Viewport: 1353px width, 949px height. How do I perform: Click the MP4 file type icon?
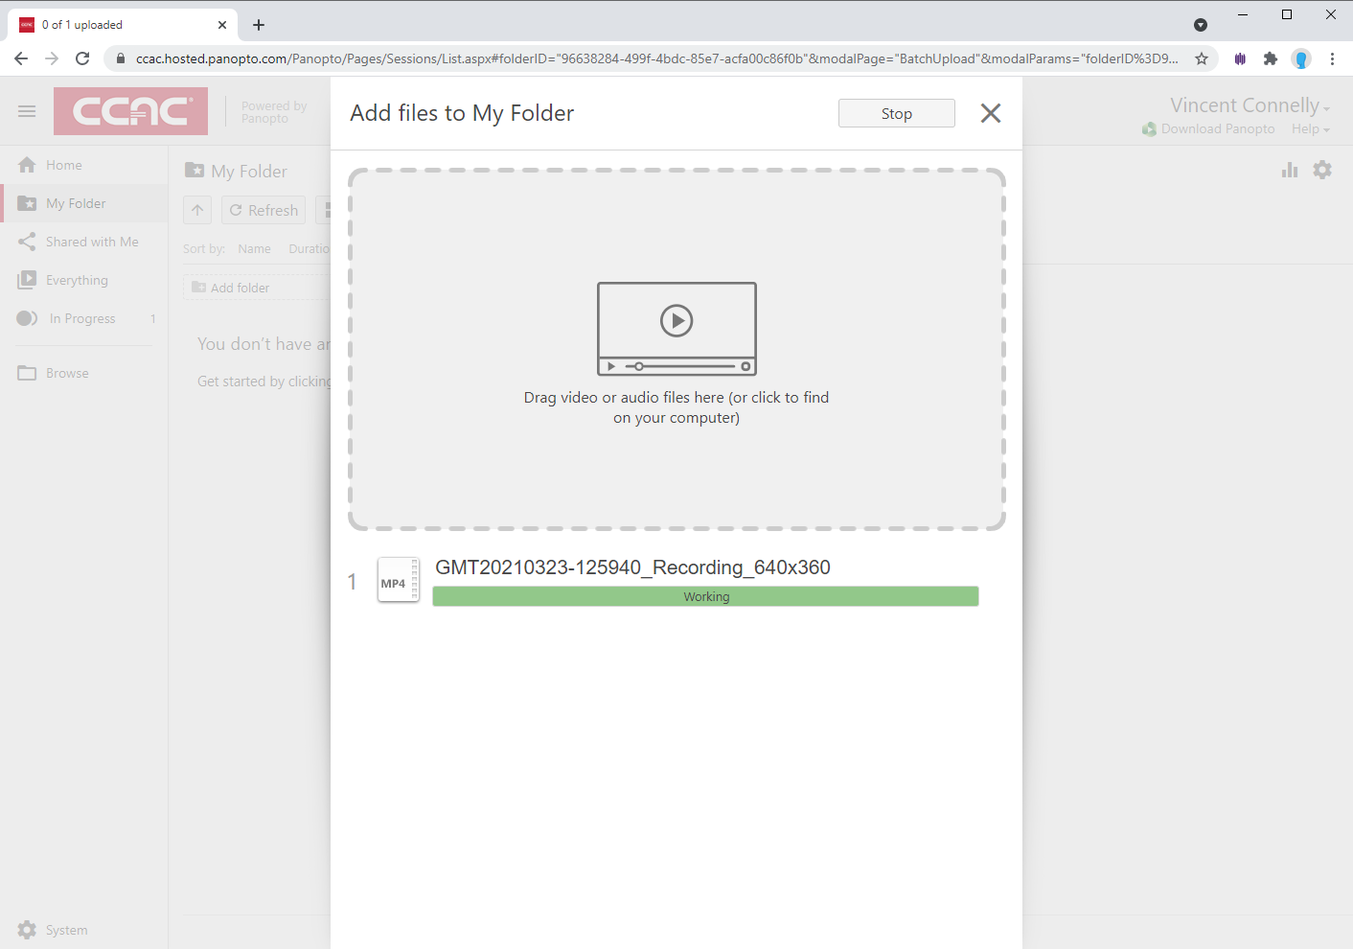399,580
